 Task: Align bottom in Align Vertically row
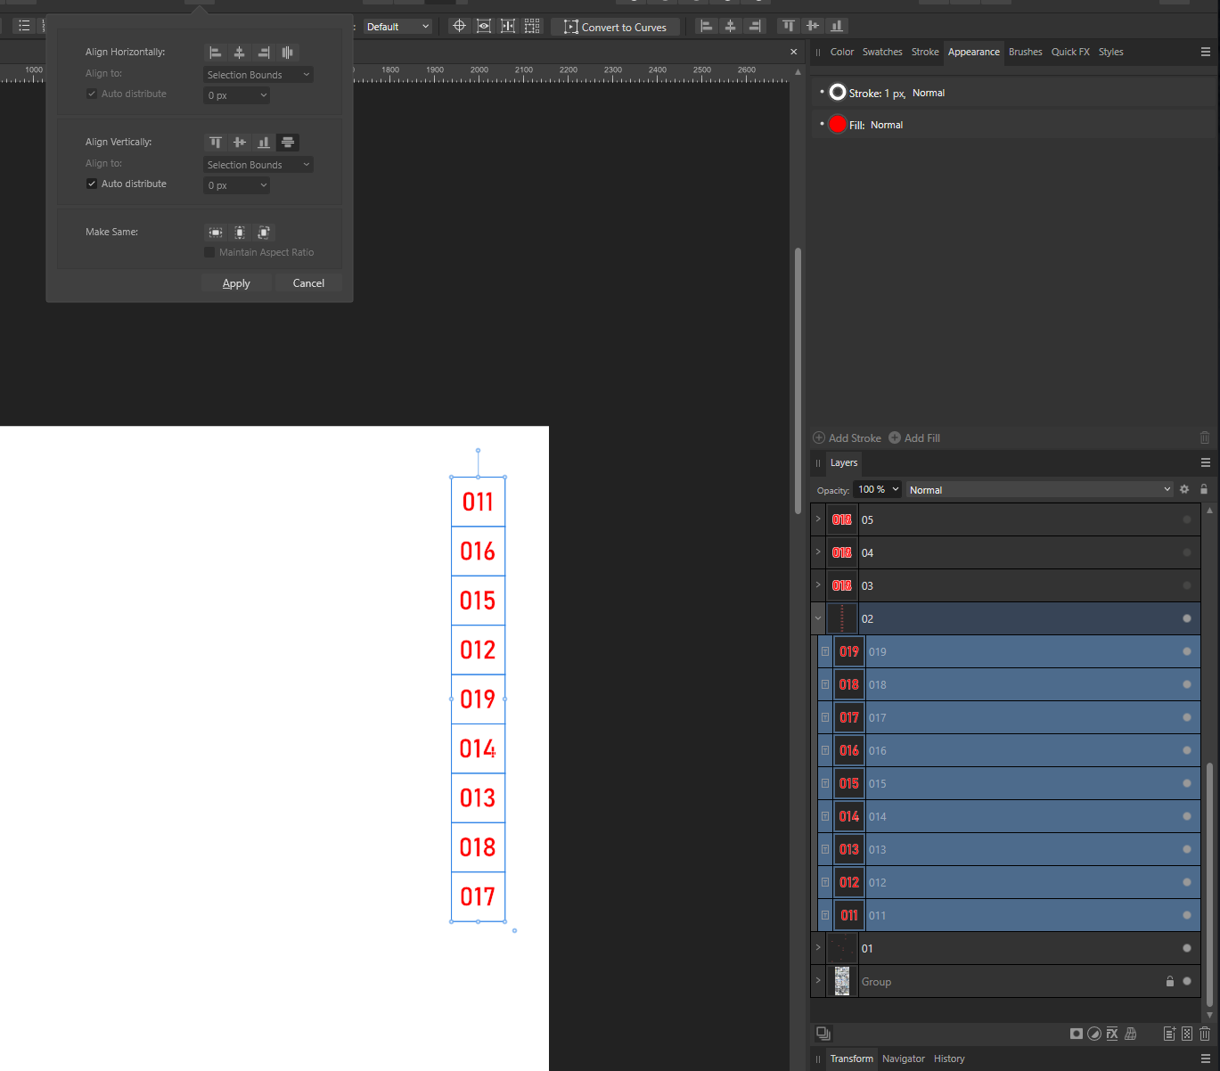coord(264,143)
